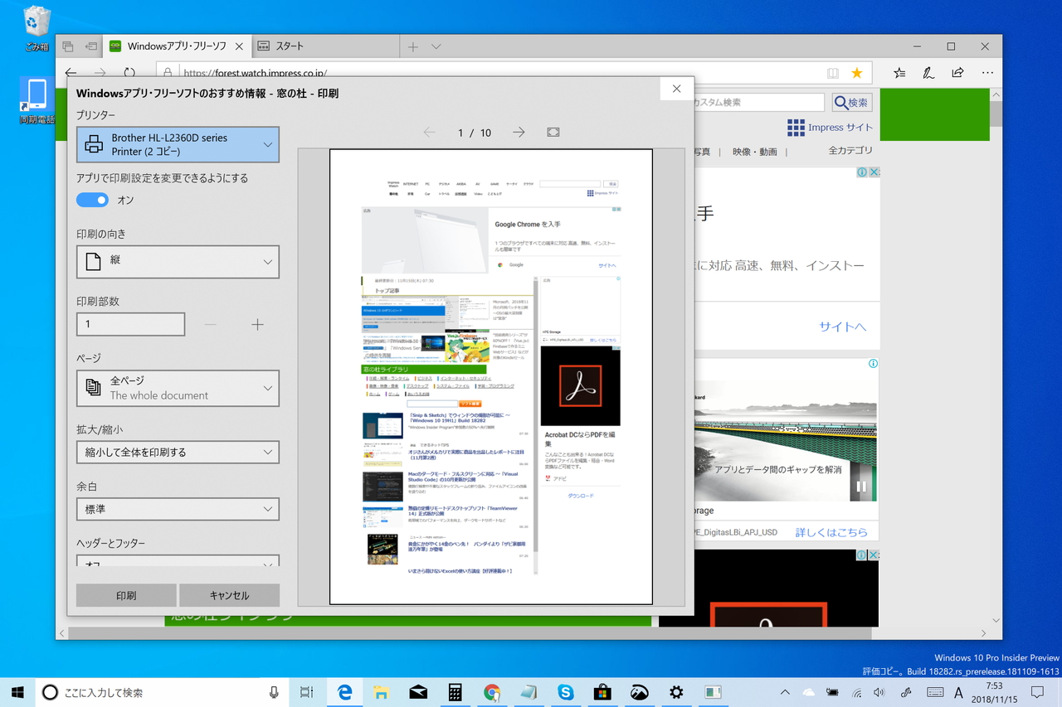Open the Mail app from taskbar

(x=418, y=692)
